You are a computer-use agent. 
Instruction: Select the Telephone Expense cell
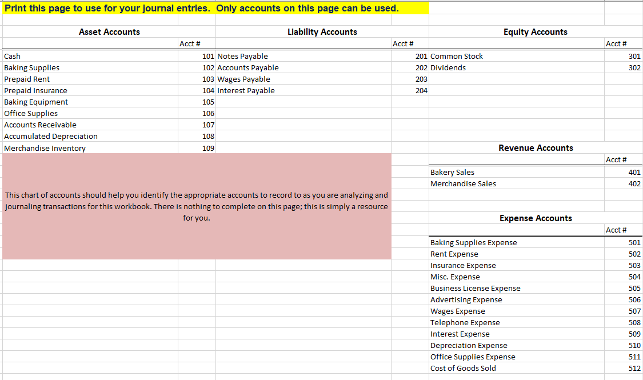[517, 323]
